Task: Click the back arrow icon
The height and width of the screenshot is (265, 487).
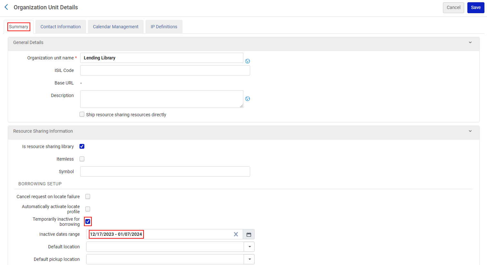Action: click(x=6, y=7)
